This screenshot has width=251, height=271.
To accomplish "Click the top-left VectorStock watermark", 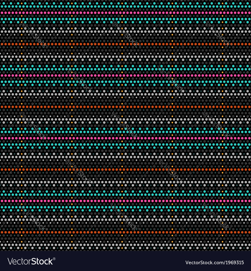I will (33, 34).
